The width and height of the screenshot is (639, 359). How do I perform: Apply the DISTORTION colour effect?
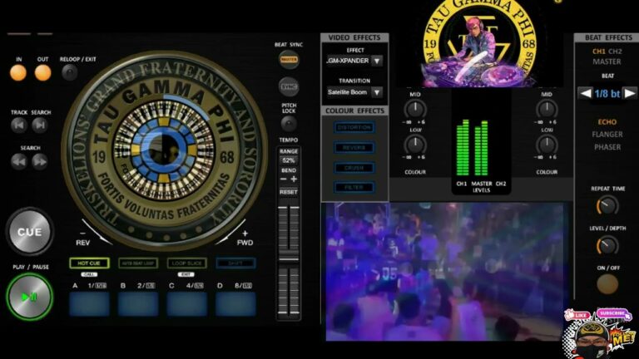click(x=354, y=127)
